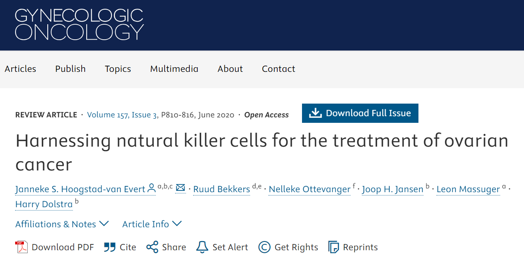Click the PDF file icon
This screenshot has width=524, height=259.
tap(21, 247)
